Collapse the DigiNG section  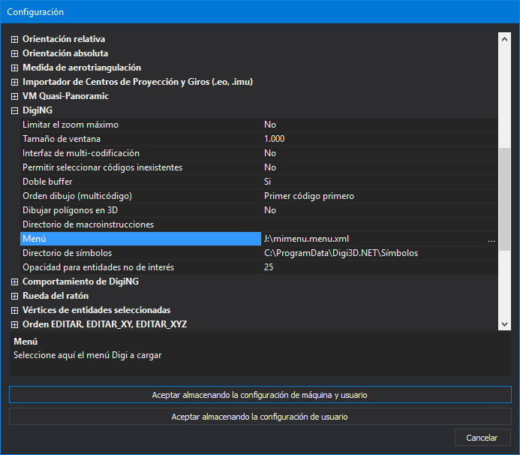point(14,110)
